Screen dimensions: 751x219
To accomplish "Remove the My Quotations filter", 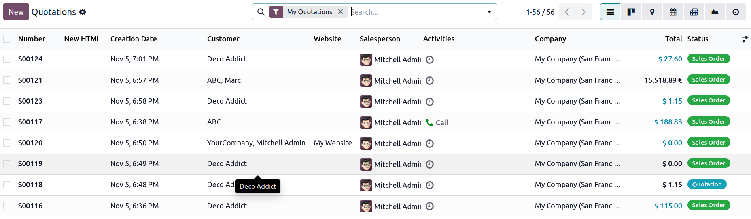I will tap(341, 12).
